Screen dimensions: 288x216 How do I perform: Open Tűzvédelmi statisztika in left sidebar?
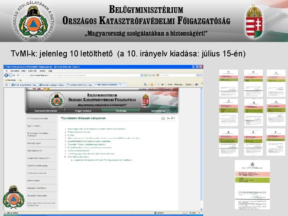tap(37, 196)
